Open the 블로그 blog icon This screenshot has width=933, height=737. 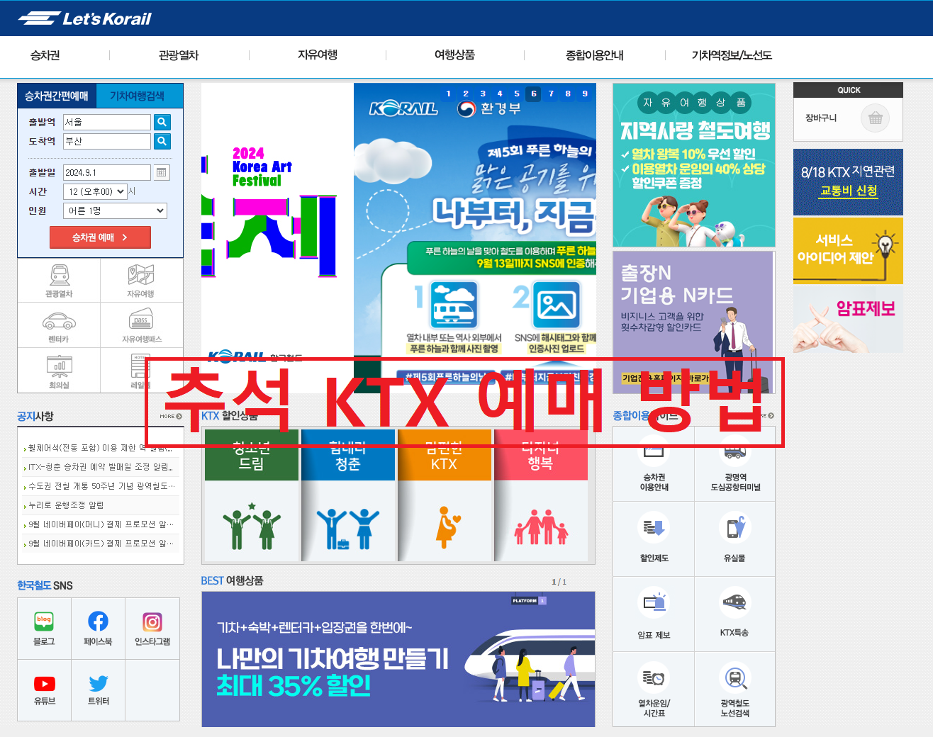(x=44, y=621)
